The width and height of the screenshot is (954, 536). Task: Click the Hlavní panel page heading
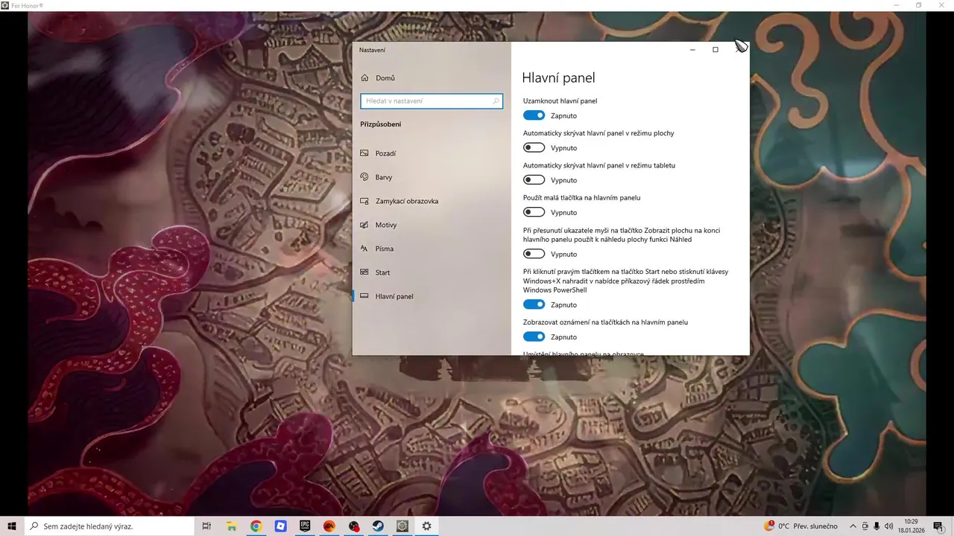pos(558,77)
